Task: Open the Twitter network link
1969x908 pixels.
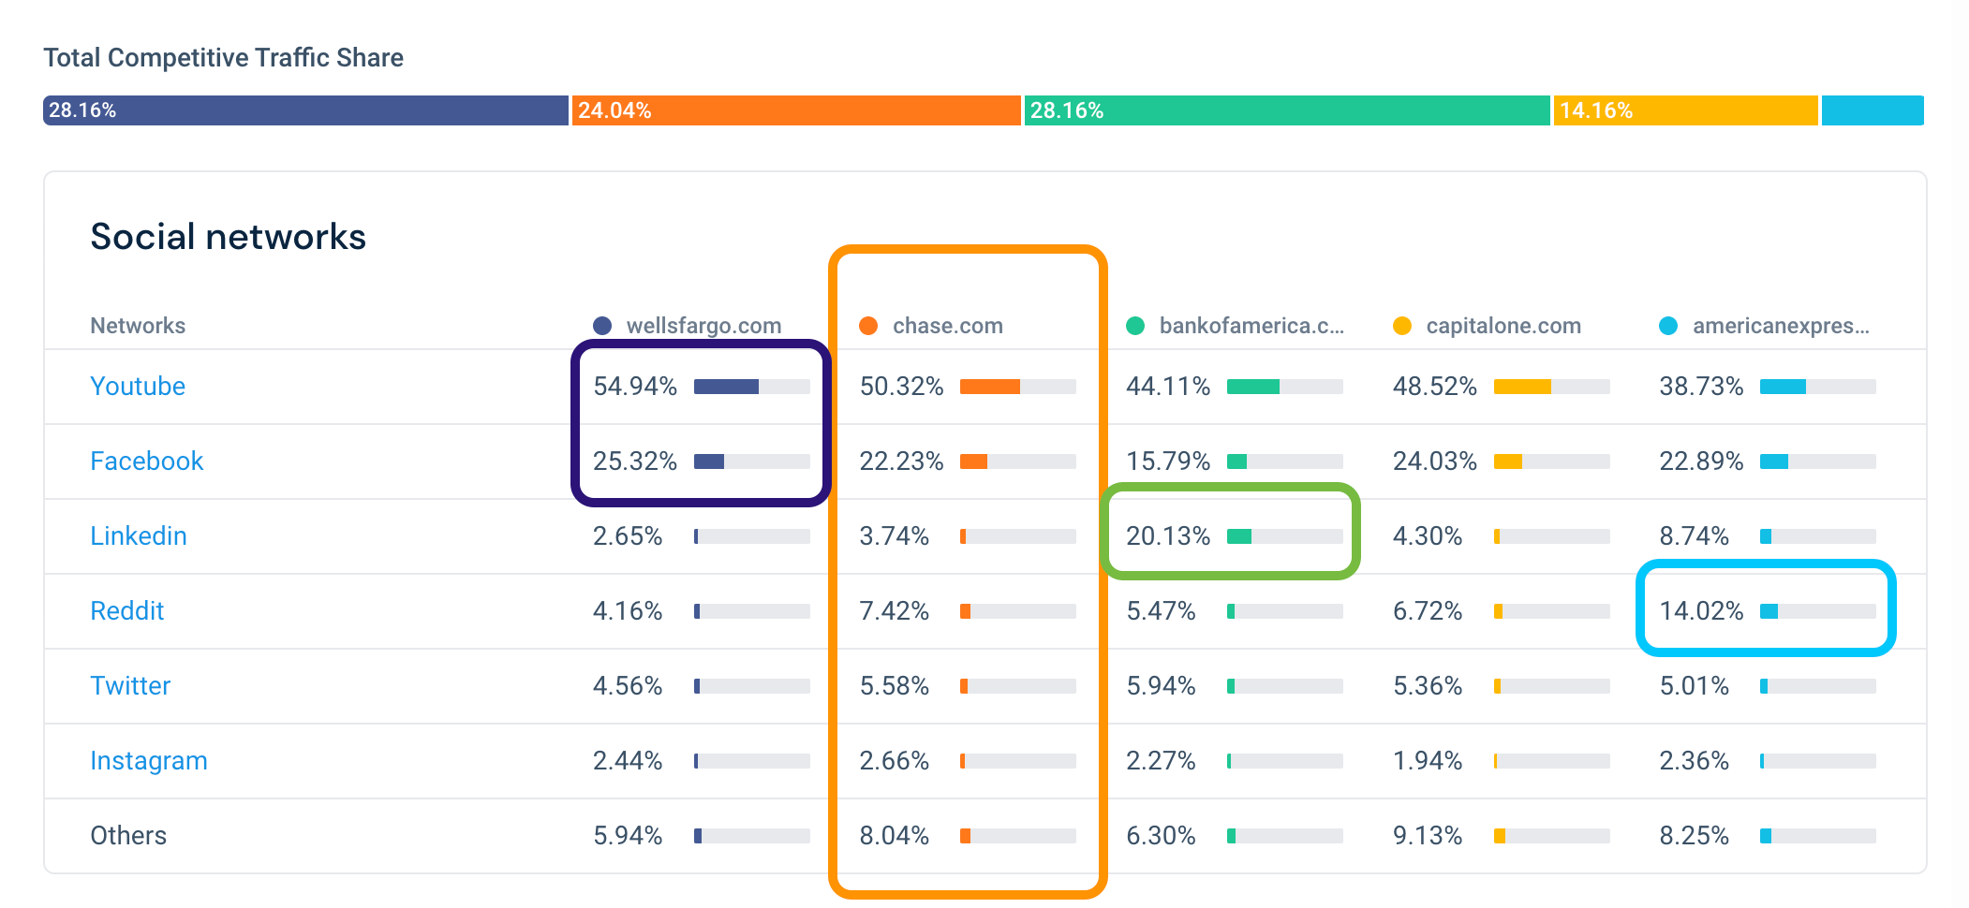Action: (130, 685)
